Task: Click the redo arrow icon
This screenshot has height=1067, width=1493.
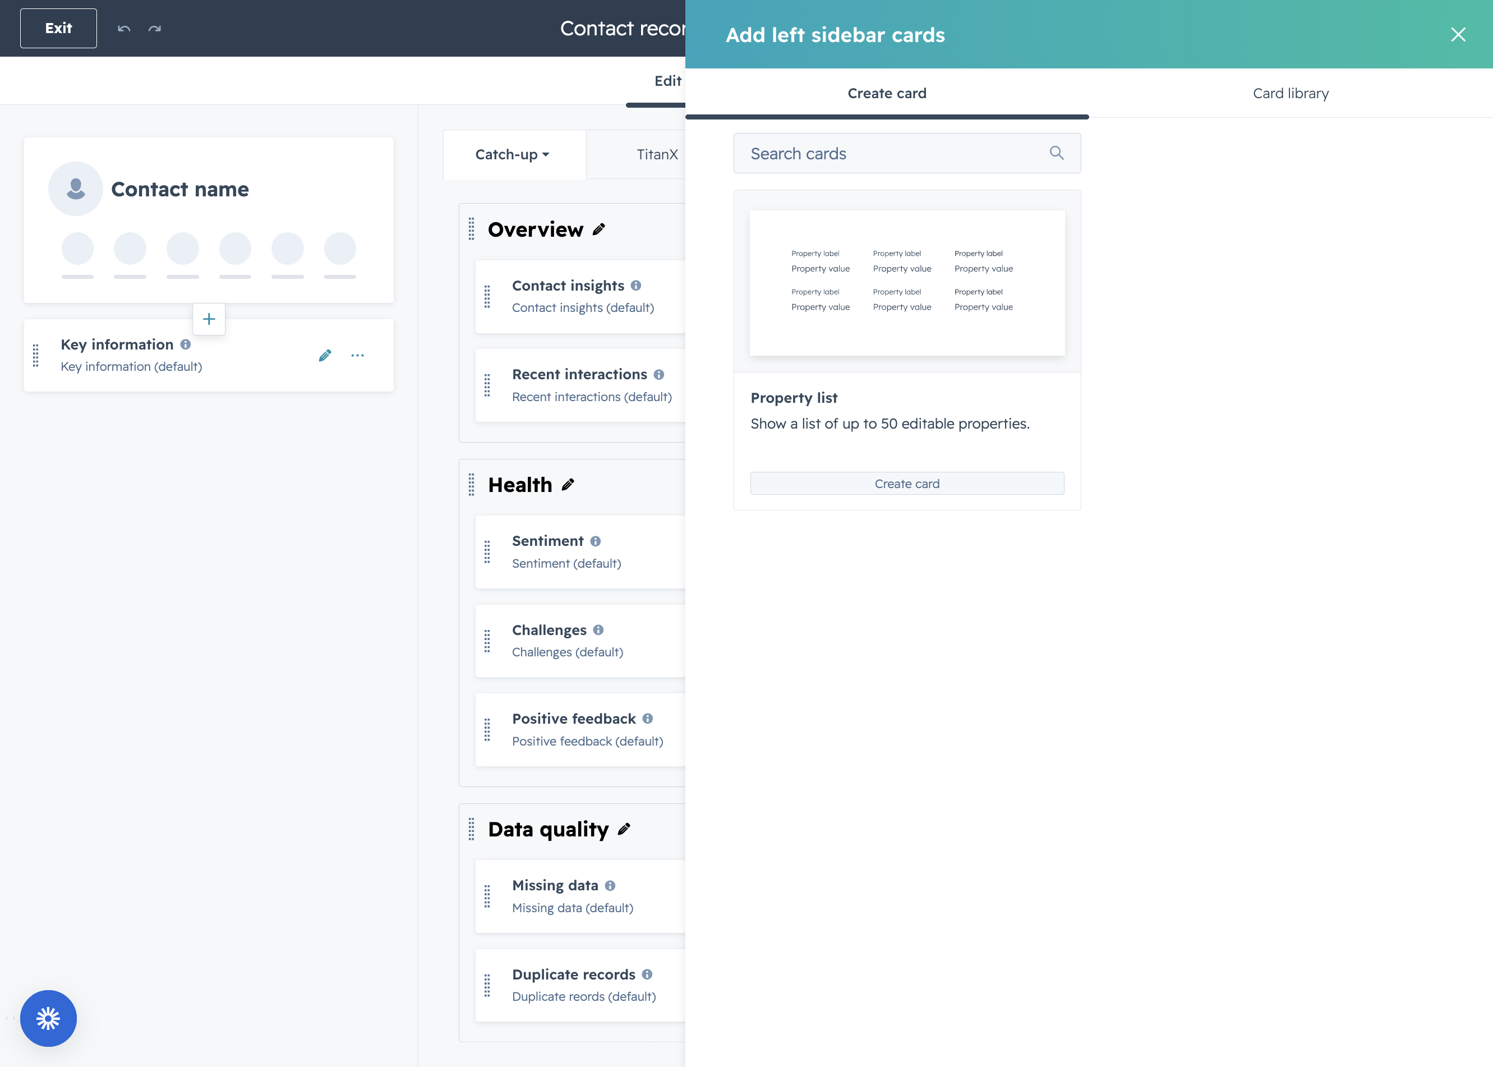Action: [x=154, y=28]
